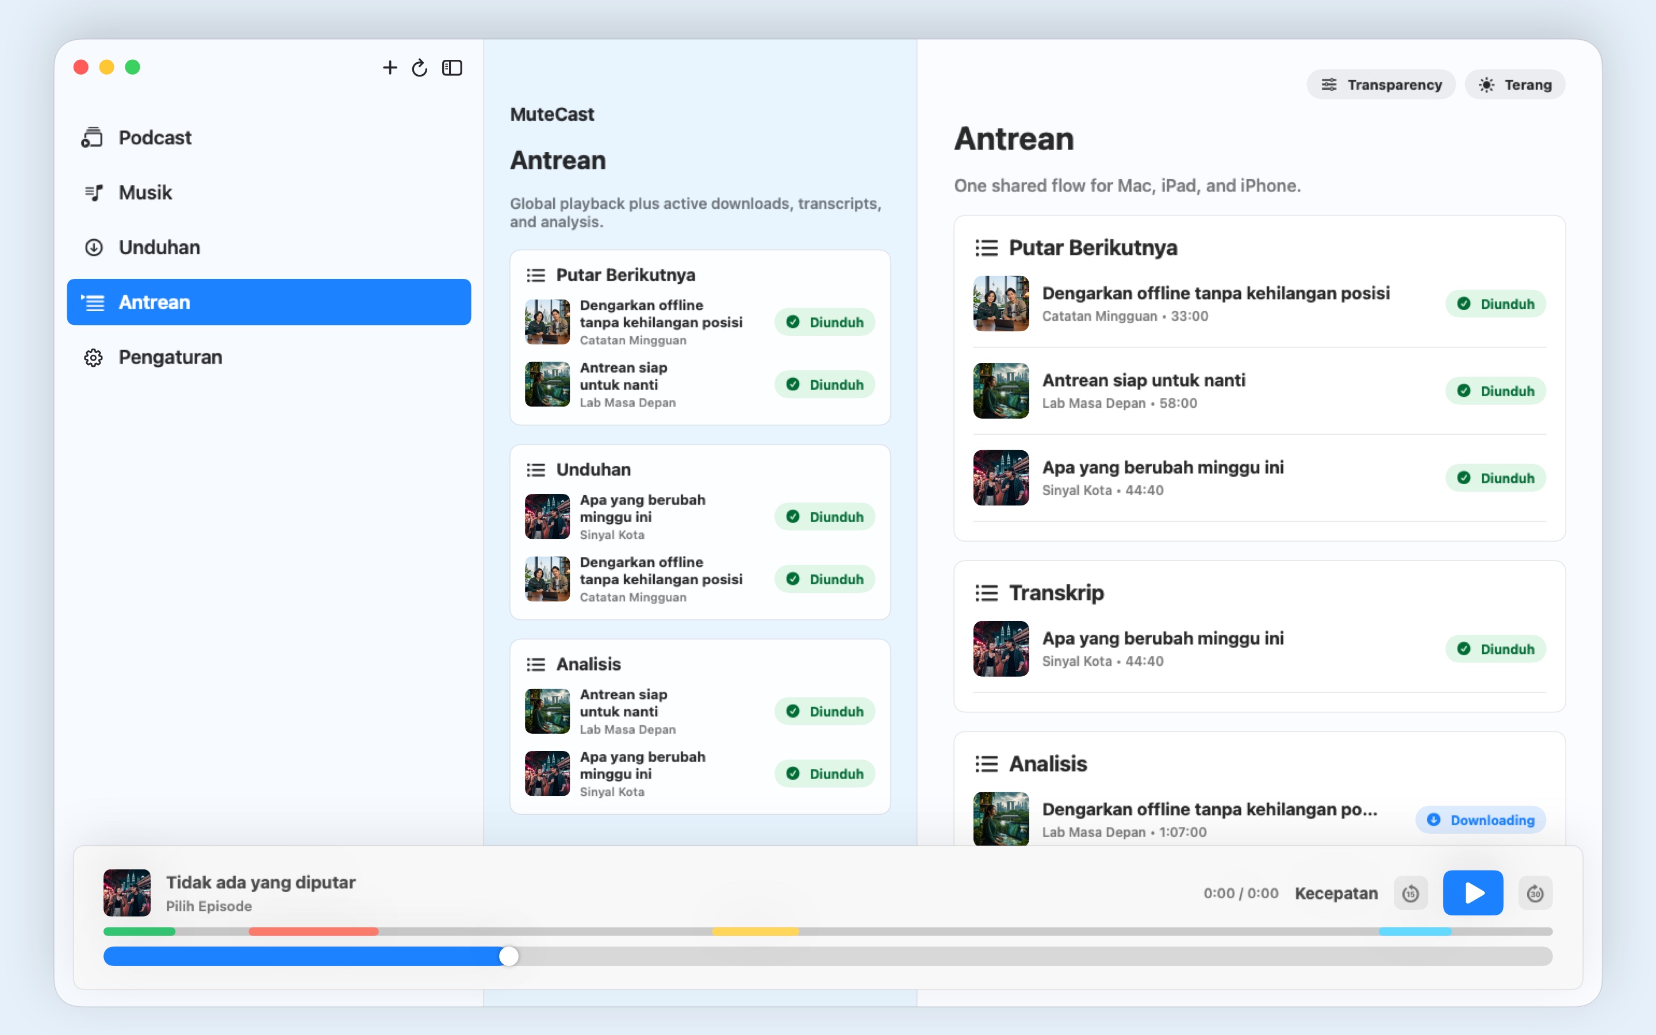Open Podcast in the sidebar
1656x1035 pixels.
(x=269, y=137)
